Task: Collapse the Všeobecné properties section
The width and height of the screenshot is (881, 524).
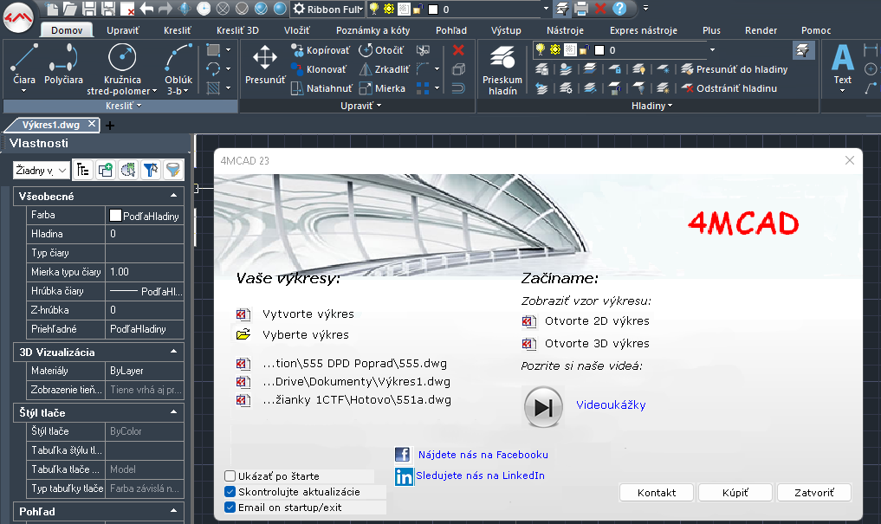Action: click(173, 196)
